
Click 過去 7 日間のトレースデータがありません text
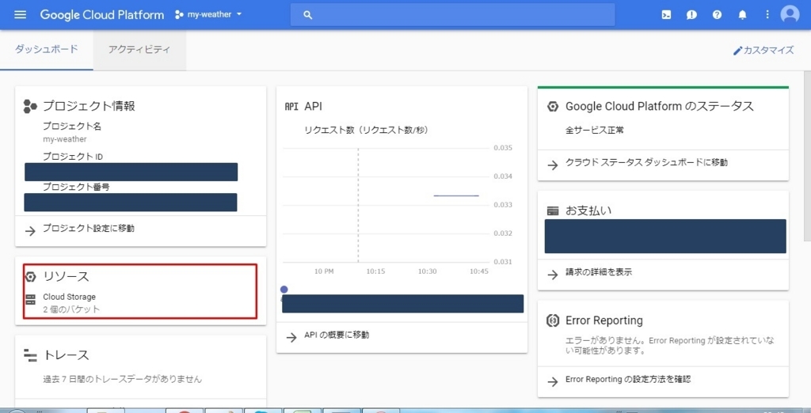[x=123, y=380]
